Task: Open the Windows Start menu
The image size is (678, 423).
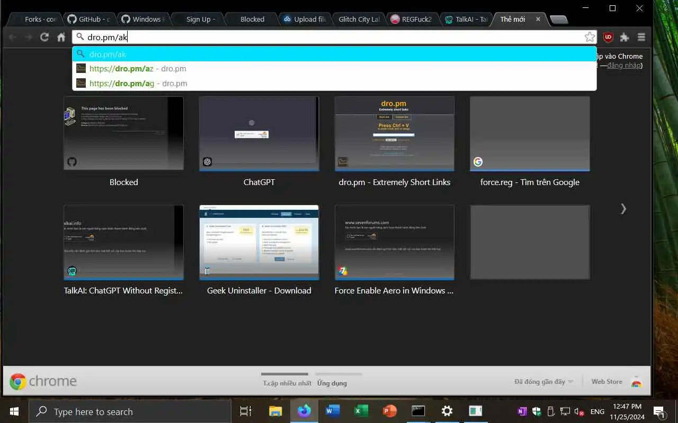Action: [x=14, y=411]
